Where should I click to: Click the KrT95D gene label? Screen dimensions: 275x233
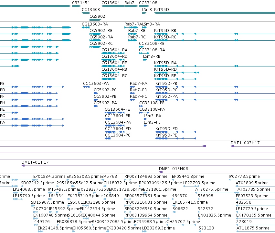(x=162, y=9)
